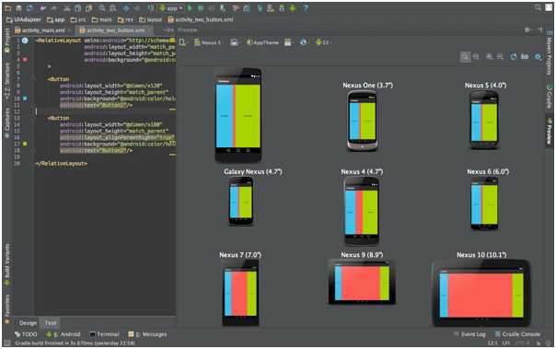Click the green Run app button
Viewport: 556px width, 349px height.
[x=190, y=7]
